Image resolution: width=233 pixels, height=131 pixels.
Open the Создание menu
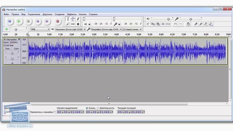pyautogui.click(x=59, y=14)
